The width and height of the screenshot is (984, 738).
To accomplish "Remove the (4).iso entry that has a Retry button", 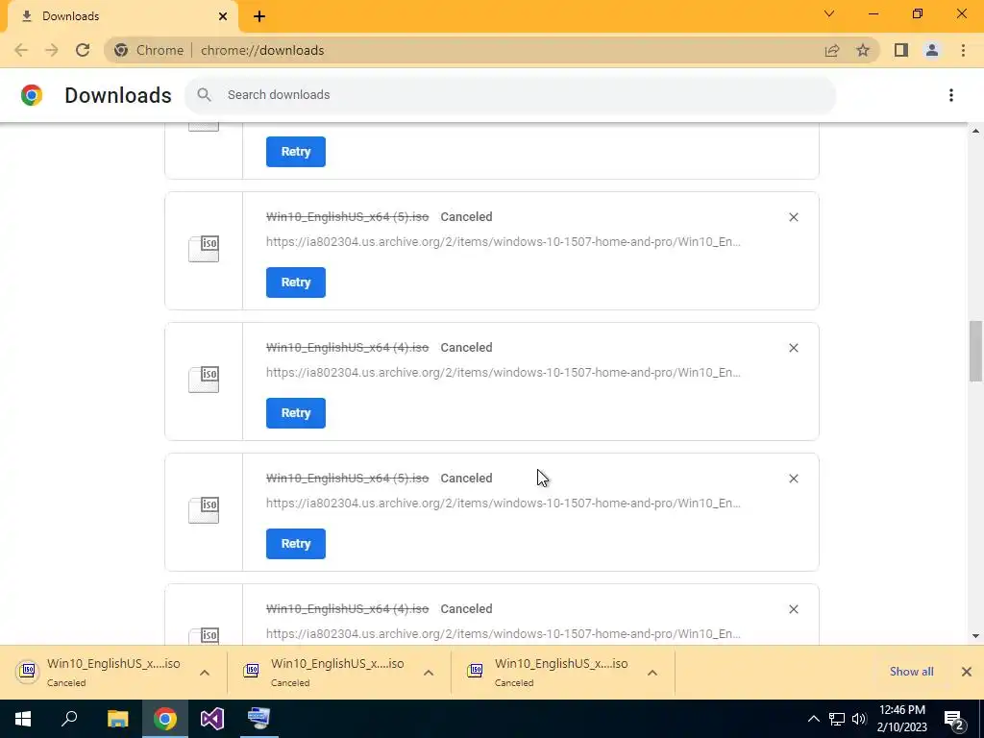I will click(x=793, y=348).
